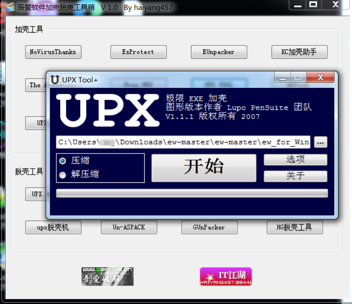The image size is (352, 304).
Task: Click the UPX Tool+ progress bar
Action: click(192, 193)
